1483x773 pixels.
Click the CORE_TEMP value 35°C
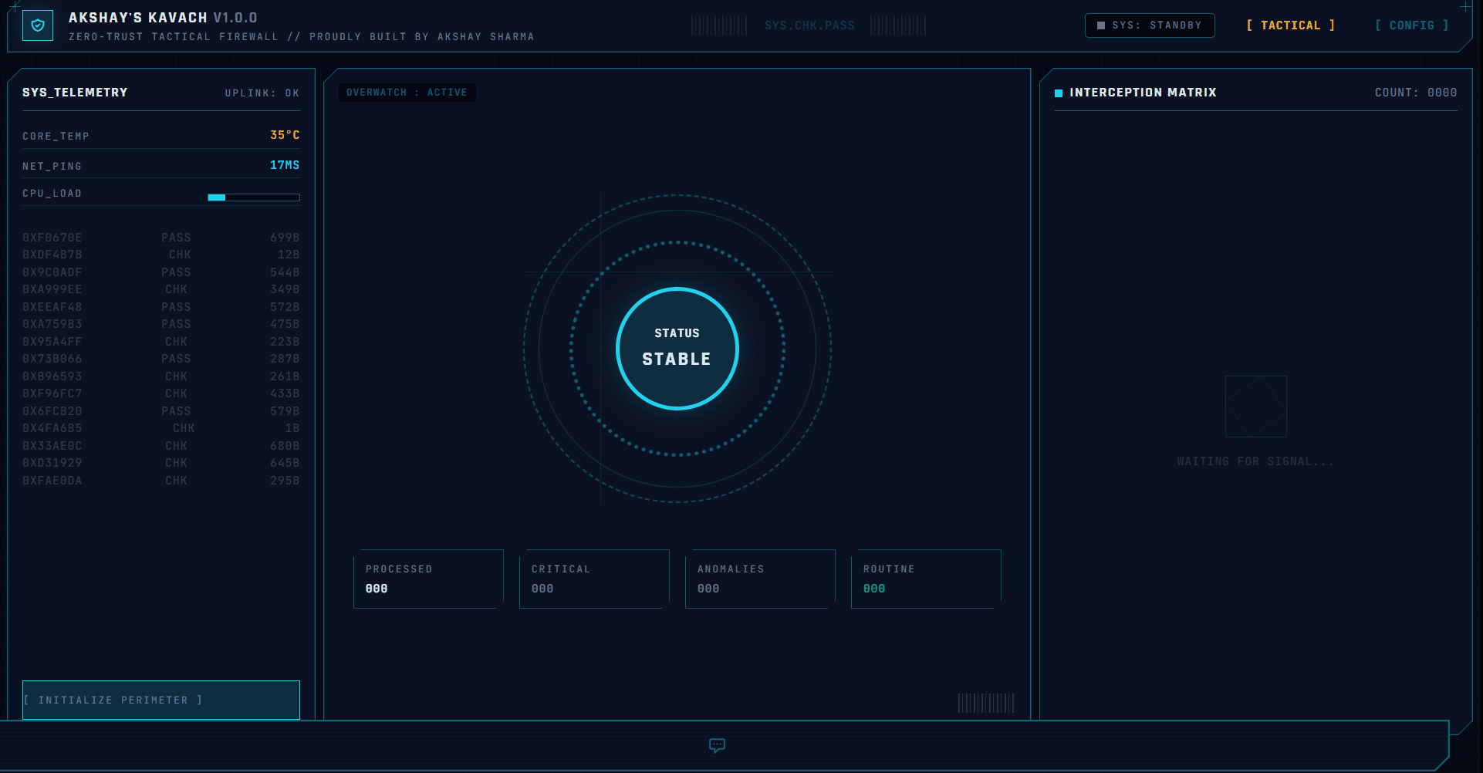pyautogui.click(x=285, y=135)
